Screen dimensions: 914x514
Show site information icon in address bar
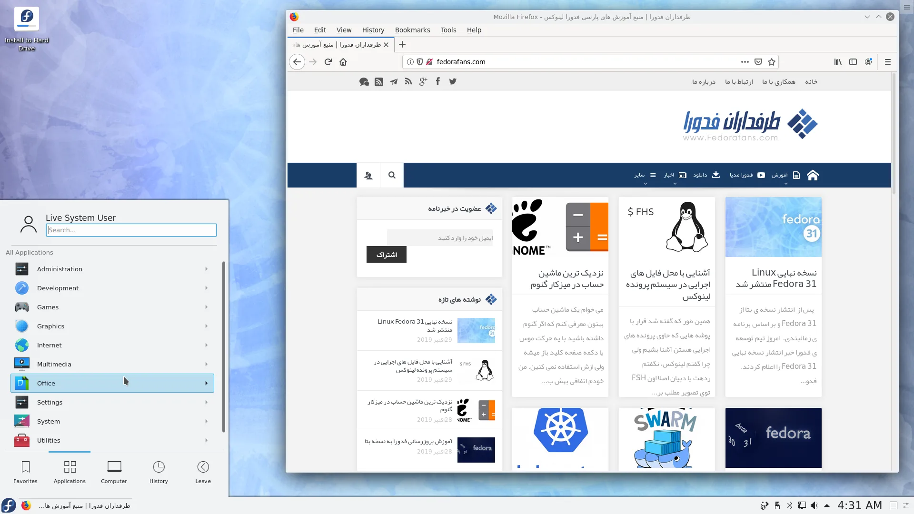(410, 62)
